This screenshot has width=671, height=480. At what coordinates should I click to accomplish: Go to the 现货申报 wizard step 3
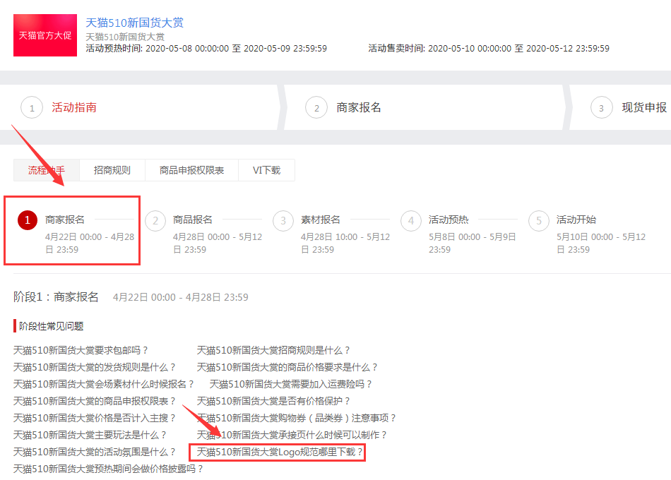click(644, 107)
